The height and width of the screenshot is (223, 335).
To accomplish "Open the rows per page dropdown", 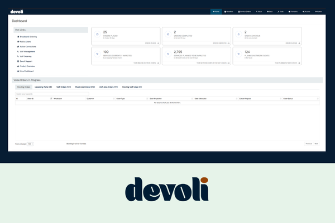I will pyautogui.click(x=30, y=144).
